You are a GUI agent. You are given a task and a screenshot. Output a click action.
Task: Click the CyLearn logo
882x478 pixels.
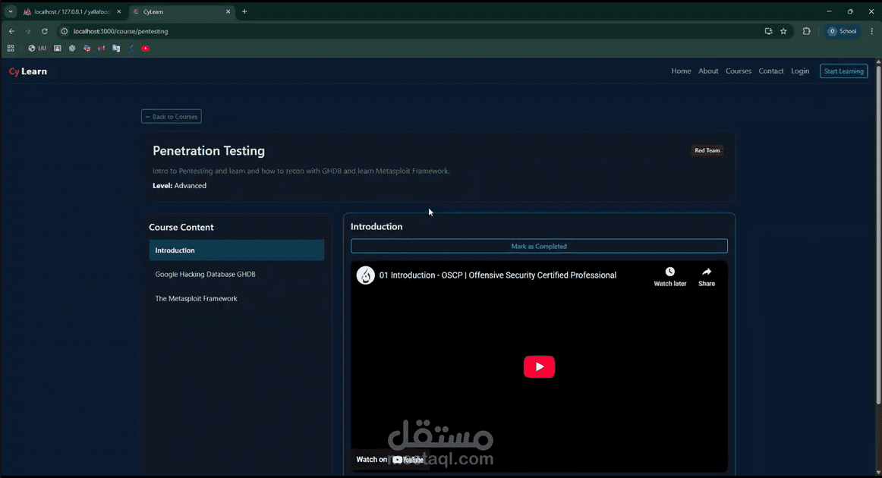(x=28, y=71)
